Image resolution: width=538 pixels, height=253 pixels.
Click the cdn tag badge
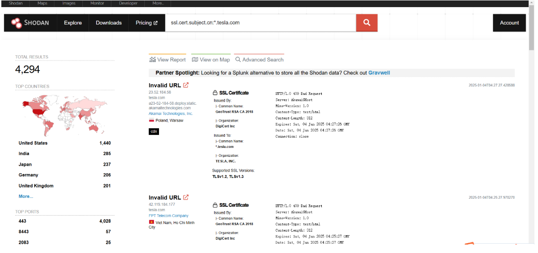coord(154,131)
